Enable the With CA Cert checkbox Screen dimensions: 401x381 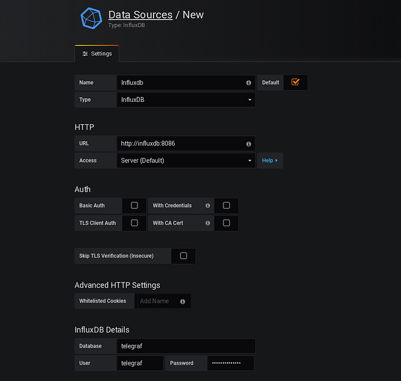pyautogui.click(x=226, y=223)
